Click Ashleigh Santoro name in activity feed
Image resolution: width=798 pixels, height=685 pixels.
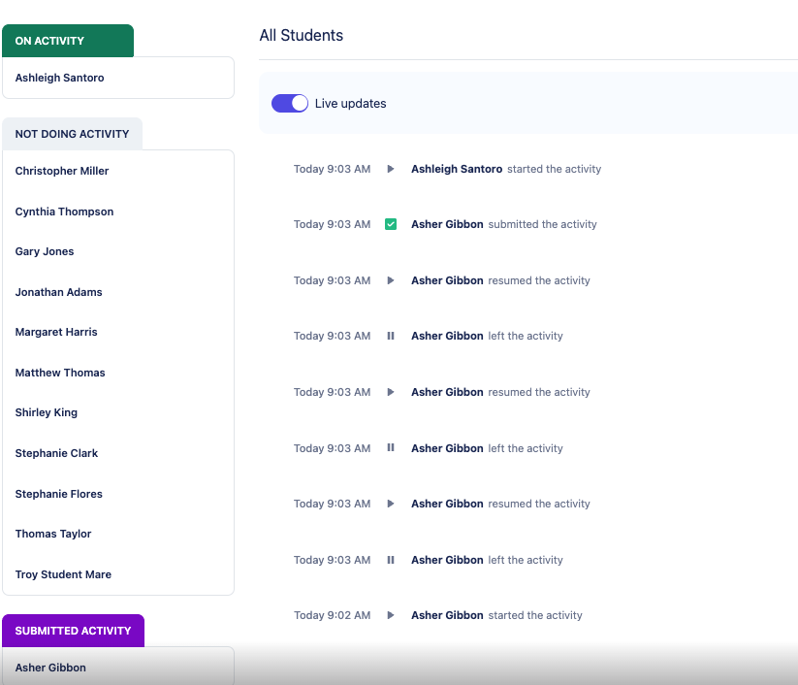pyautogui.click(x=457, y=169)
